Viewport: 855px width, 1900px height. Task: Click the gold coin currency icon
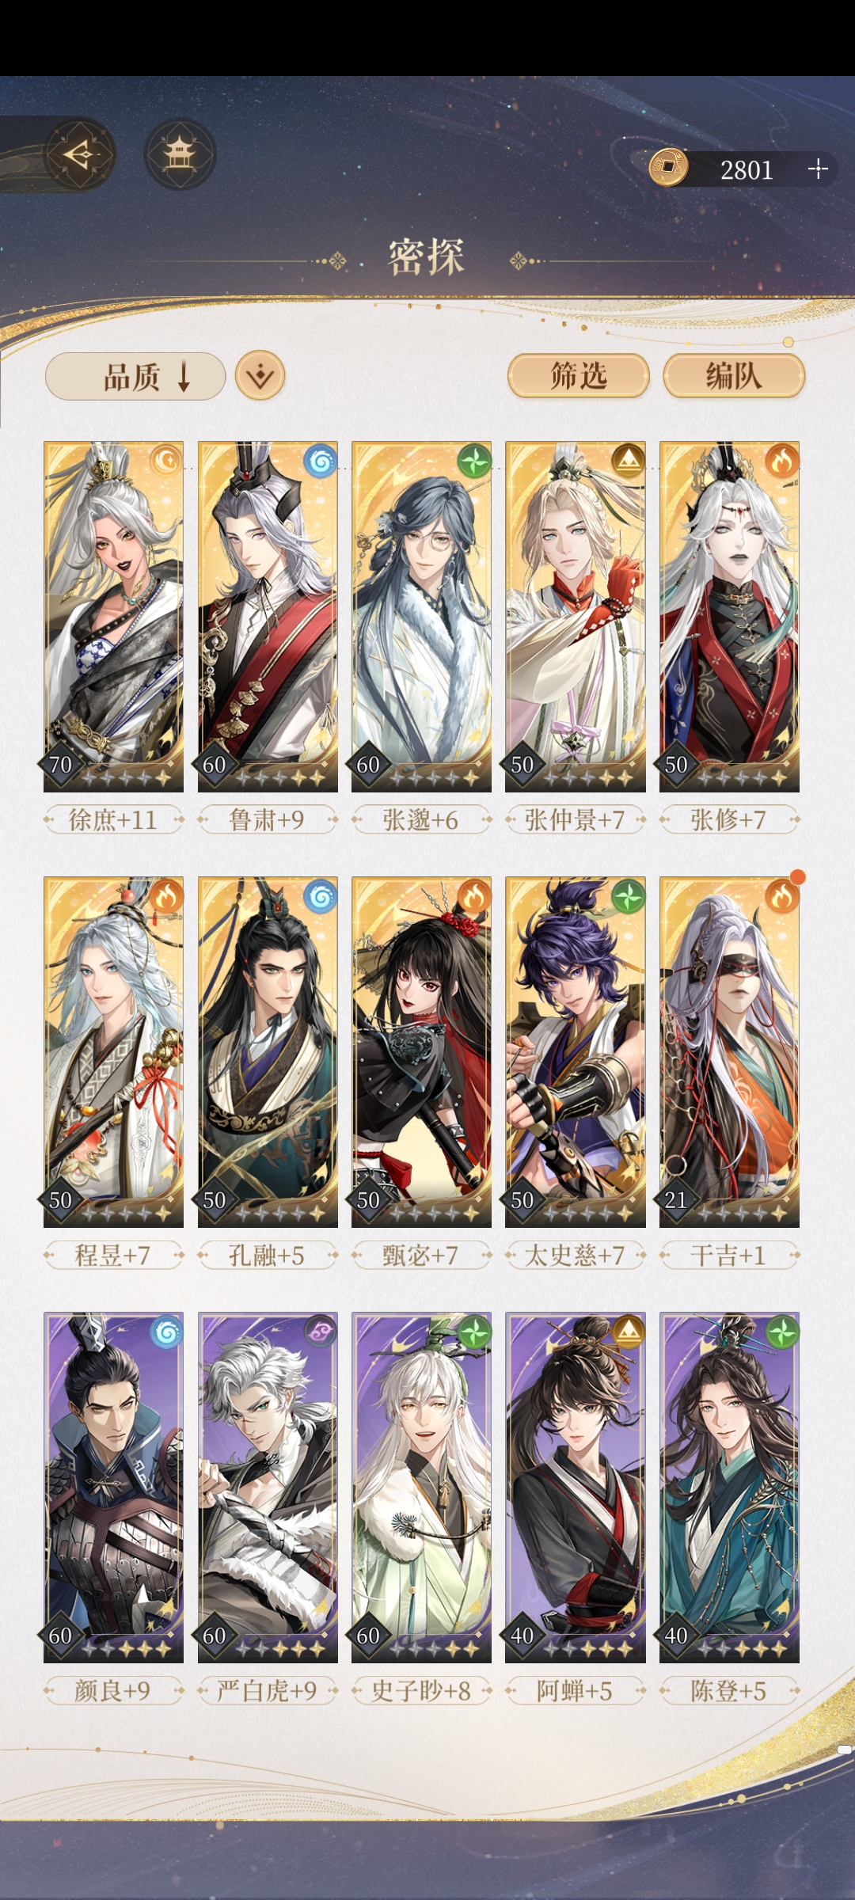point(669,168)
